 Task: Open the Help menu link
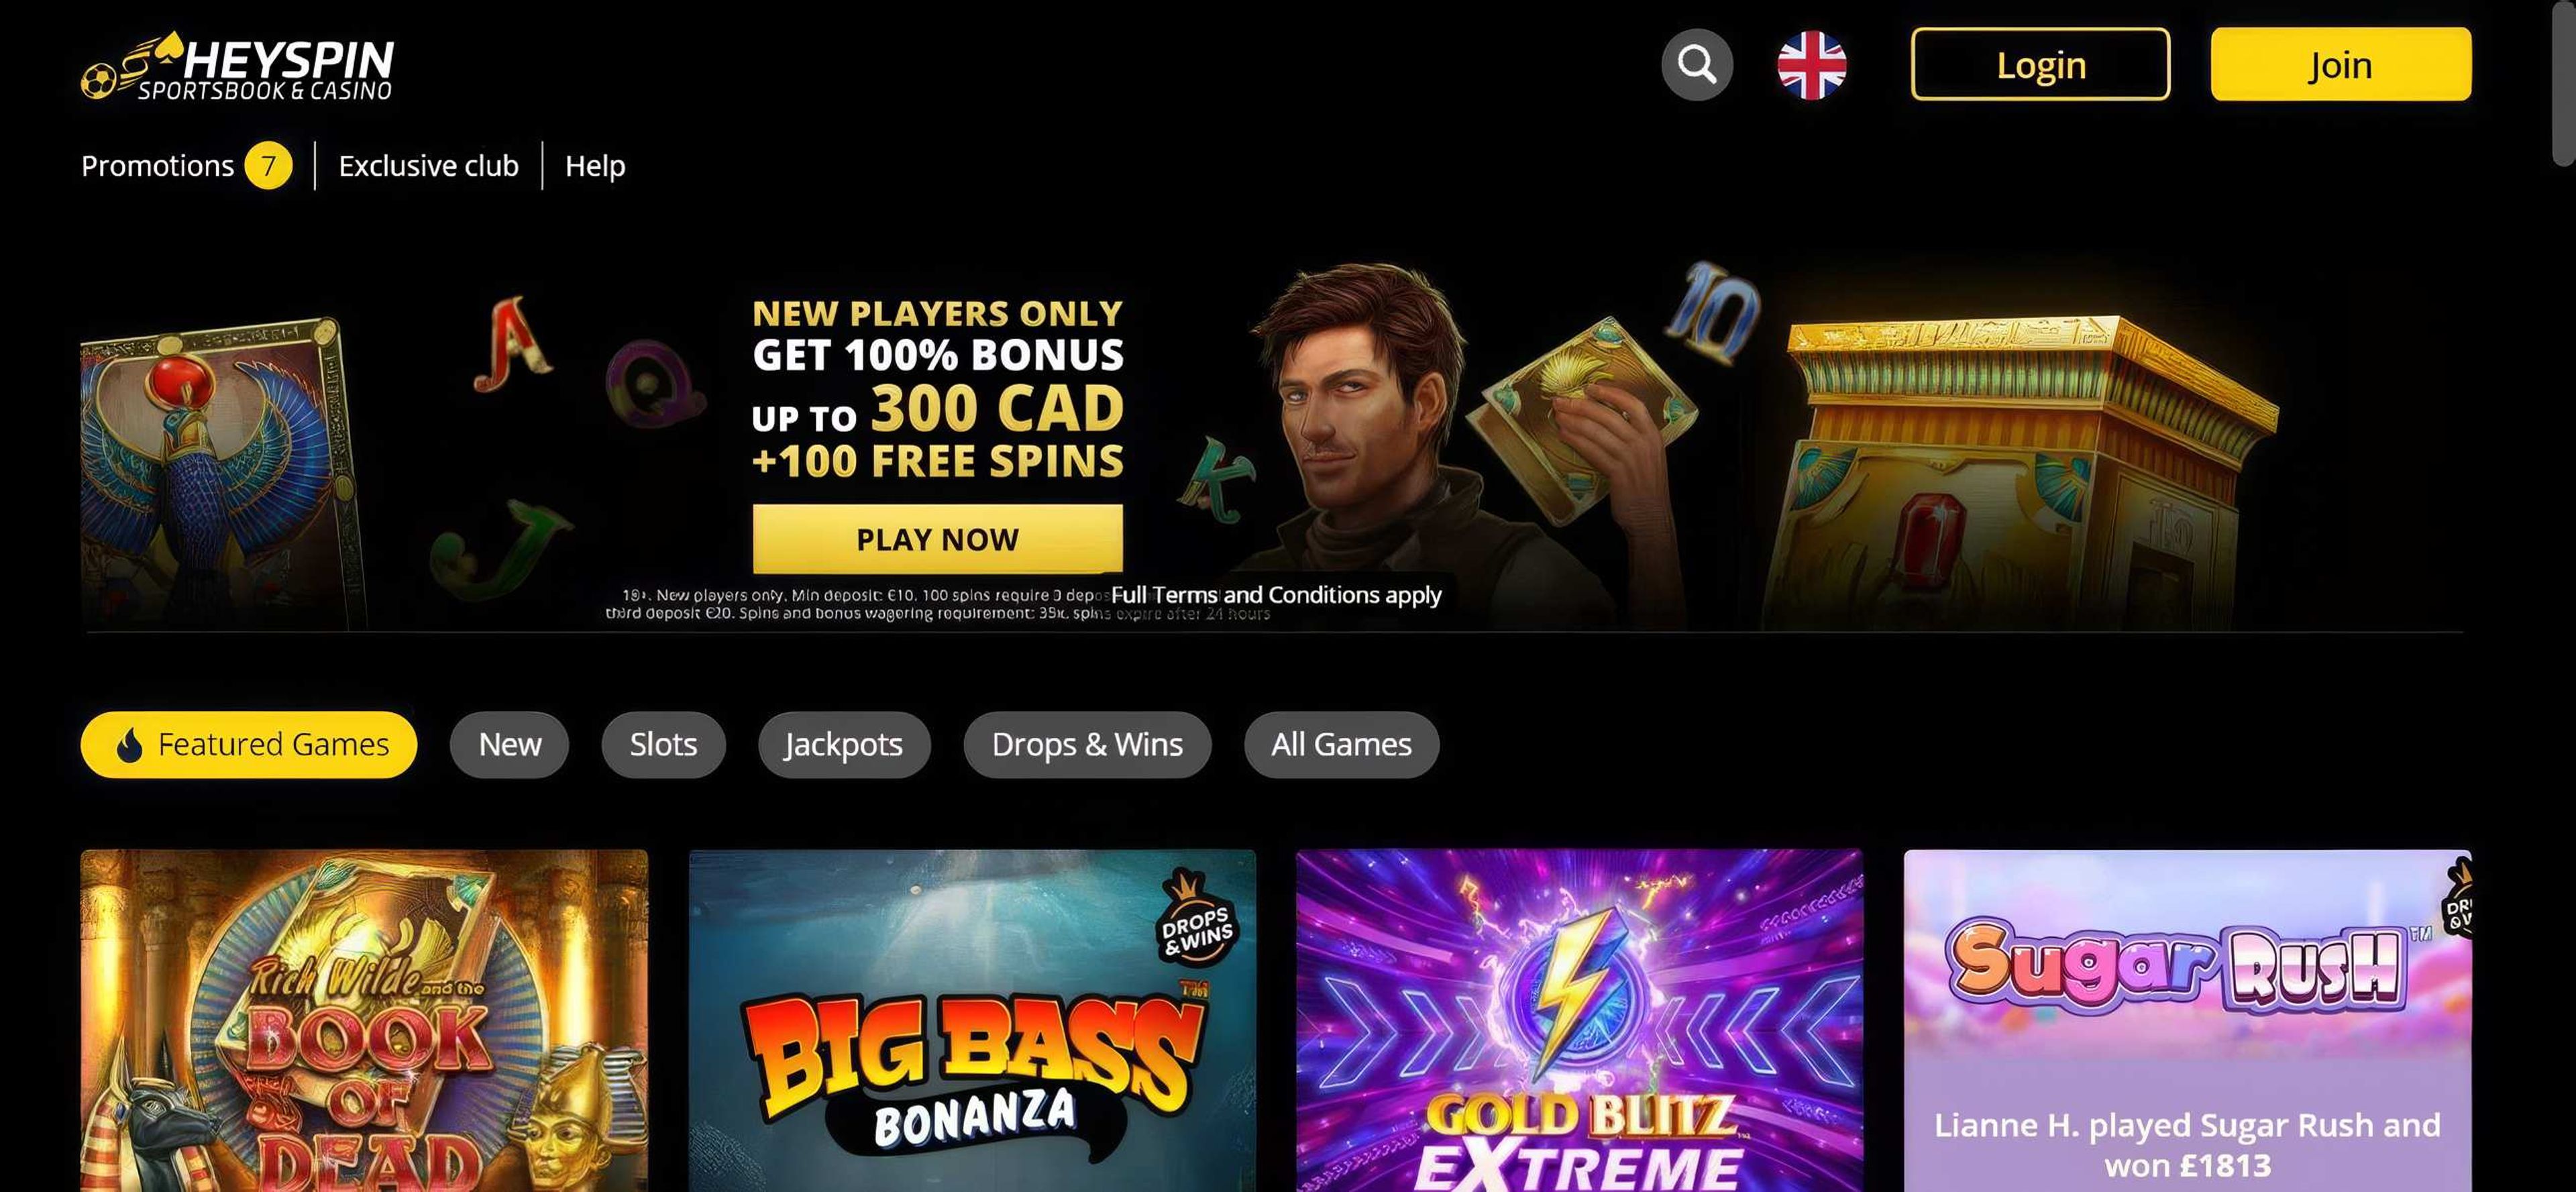coord(595,165)
